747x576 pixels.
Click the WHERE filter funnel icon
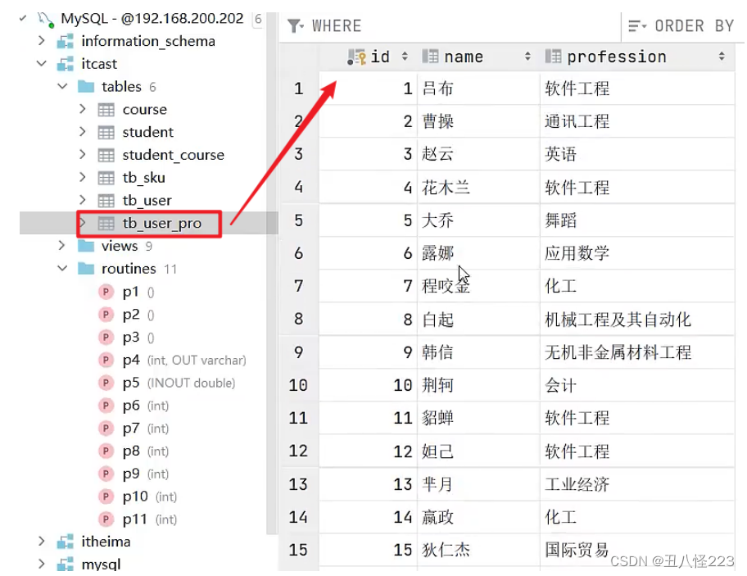pos(296,25)
